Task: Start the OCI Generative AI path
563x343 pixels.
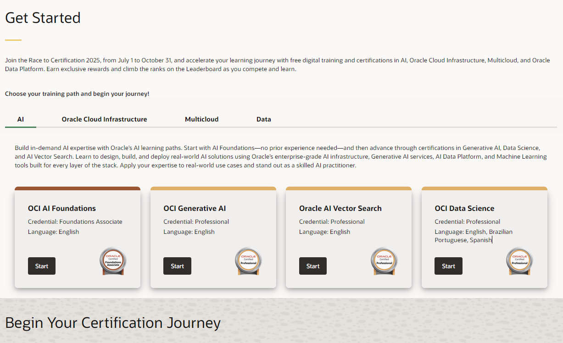Action: point(177,266)
